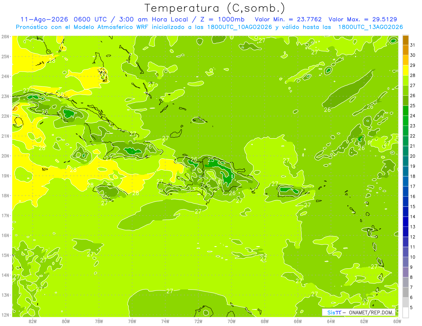422x326 pixels.
Task: Pick yellow legend swatch between 28 and 29
Action: 405,70
